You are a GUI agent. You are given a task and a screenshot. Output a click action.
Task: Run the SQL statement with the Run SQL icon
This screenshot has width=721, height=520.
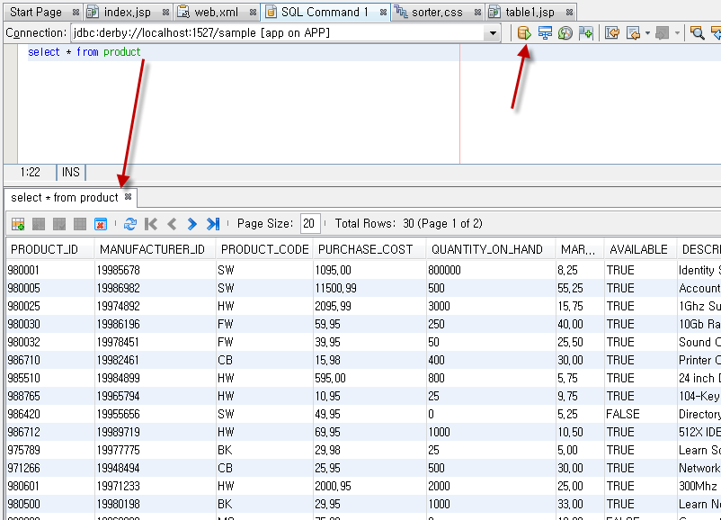[x=524, y=33]
